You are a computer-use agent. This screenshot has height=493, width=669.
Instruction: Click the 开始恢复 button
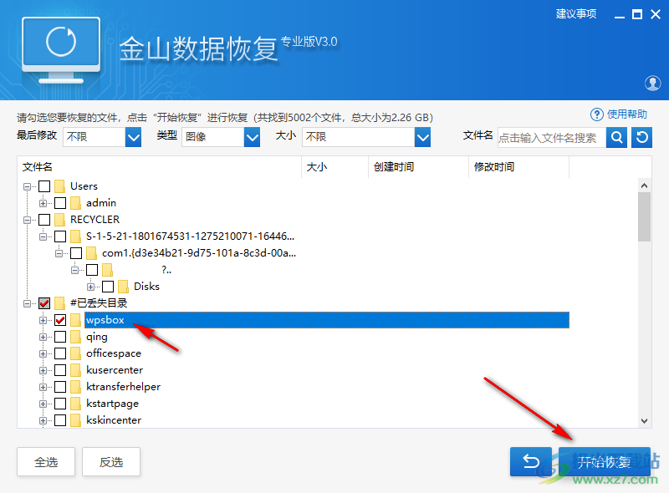(605, 461)
